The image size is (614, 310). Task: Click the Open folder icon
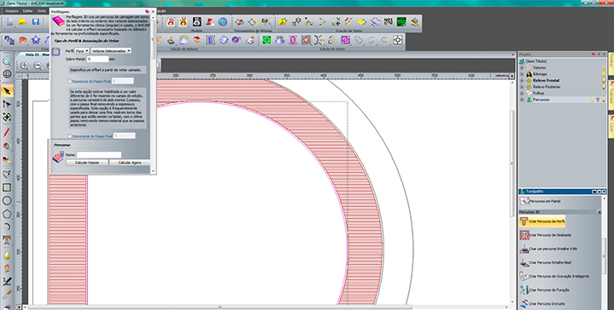22,22
